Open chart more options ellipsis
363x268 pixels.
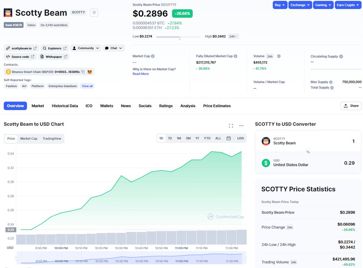click(242, 126)
